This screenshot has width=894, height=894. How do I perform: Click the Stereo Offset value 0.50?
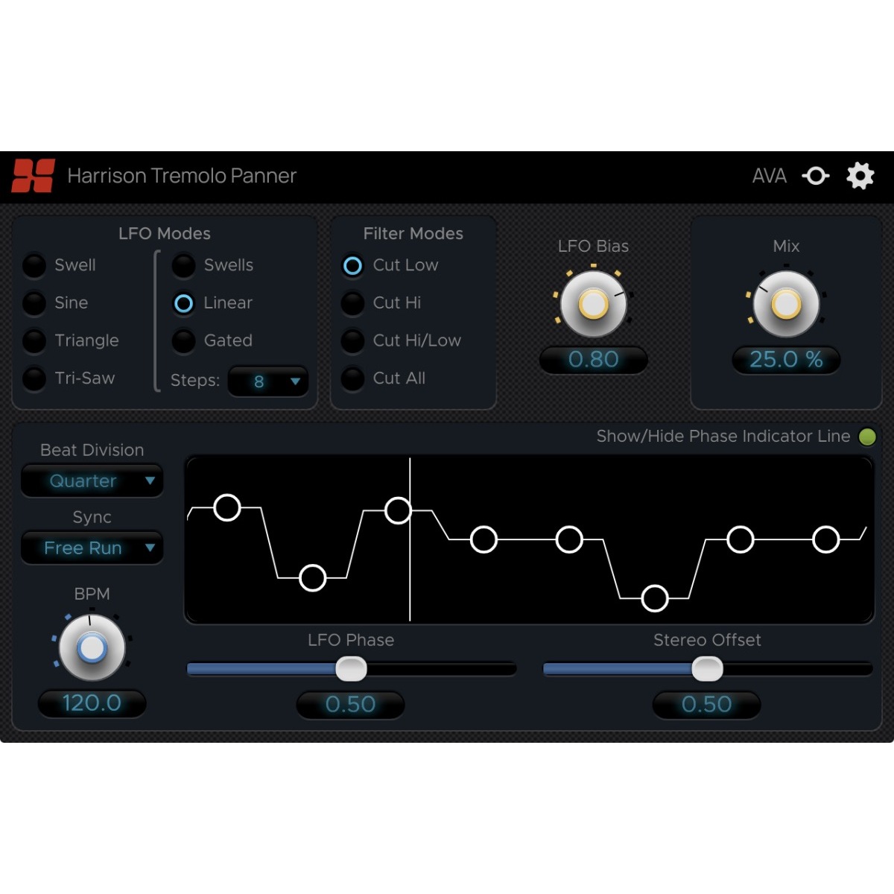(706, 704)
